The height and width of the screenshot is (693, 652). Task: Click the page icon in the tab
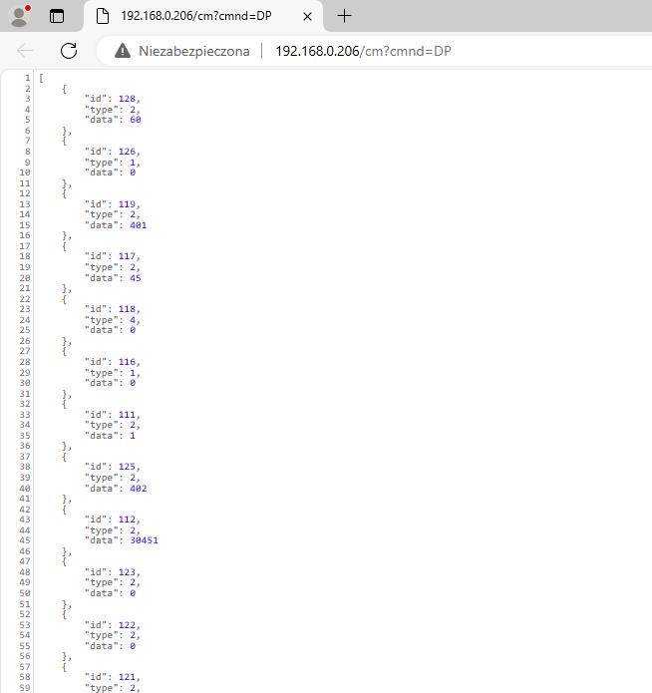coord(103,16)
